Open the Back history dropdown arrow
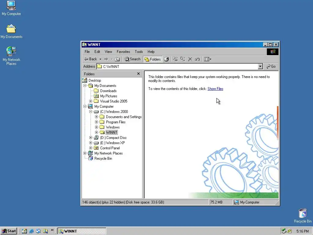The image size is (313, 235). pos(100,59)
